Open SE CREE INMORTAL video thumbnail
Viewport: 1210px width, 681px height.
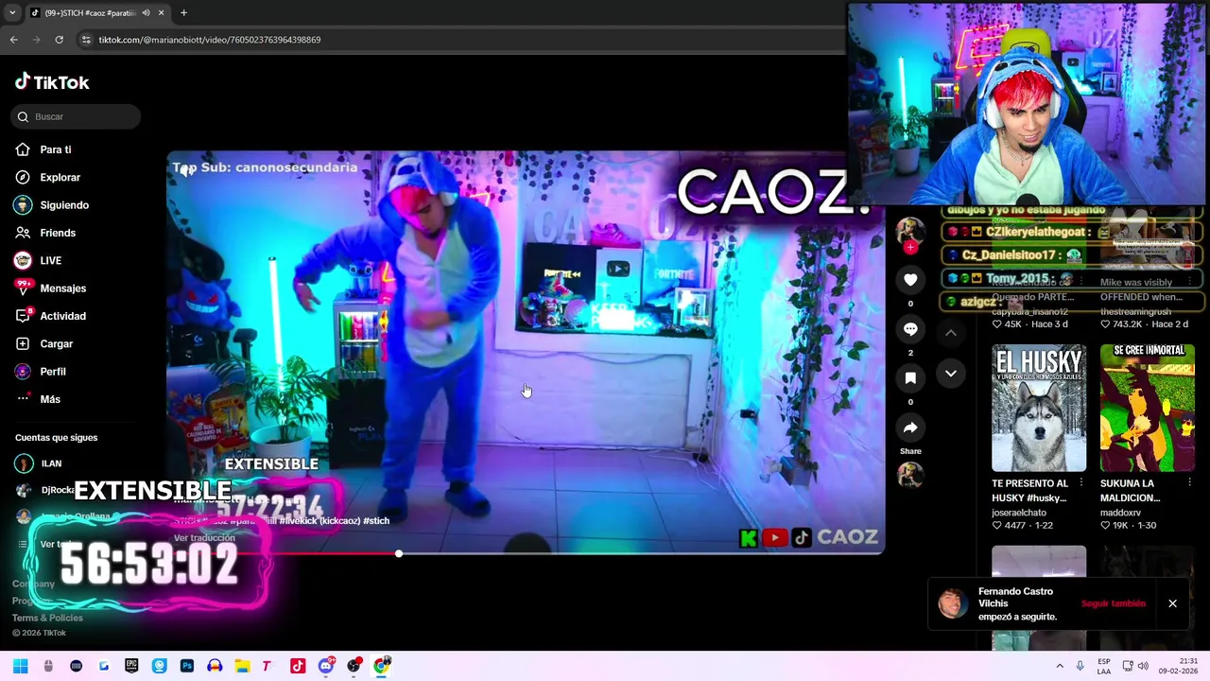click(x=1148, y=408)
